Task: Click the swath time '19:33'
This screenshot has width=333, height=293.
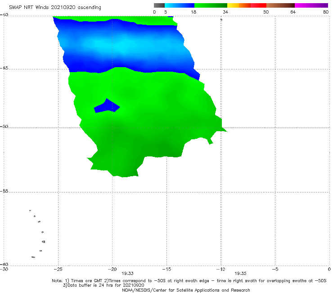Action: [x=127, y=274]
